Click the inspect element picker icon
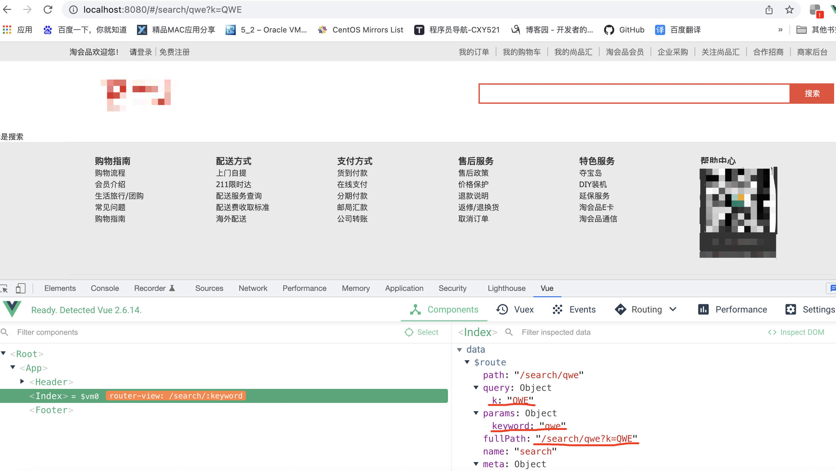Screen dimensions: 836x471 [4, 288]
